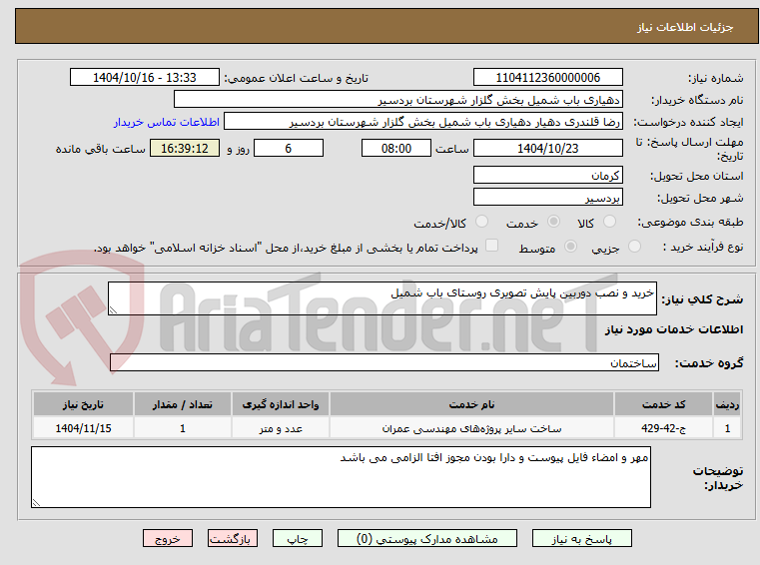Click the resize handle of شرح کلی نیاز box
The image size is (760, 565).
pos(113,310)
